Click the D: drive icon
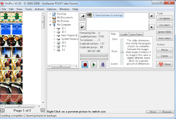Viewport: 176px width, 119px height. (58, 32)
